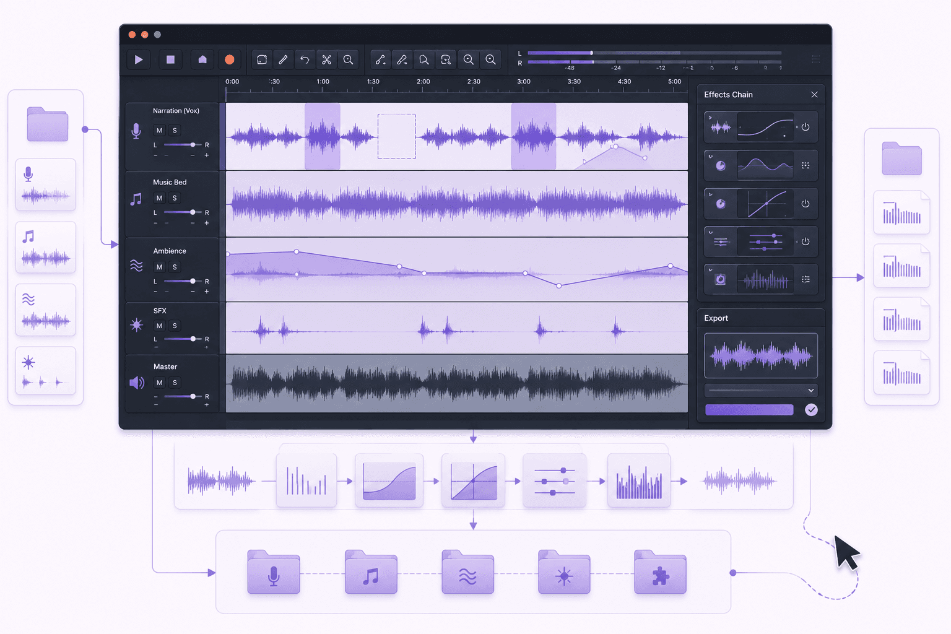Close the Effects Chain panel
951x634 pixels.
tap(814, 95)
